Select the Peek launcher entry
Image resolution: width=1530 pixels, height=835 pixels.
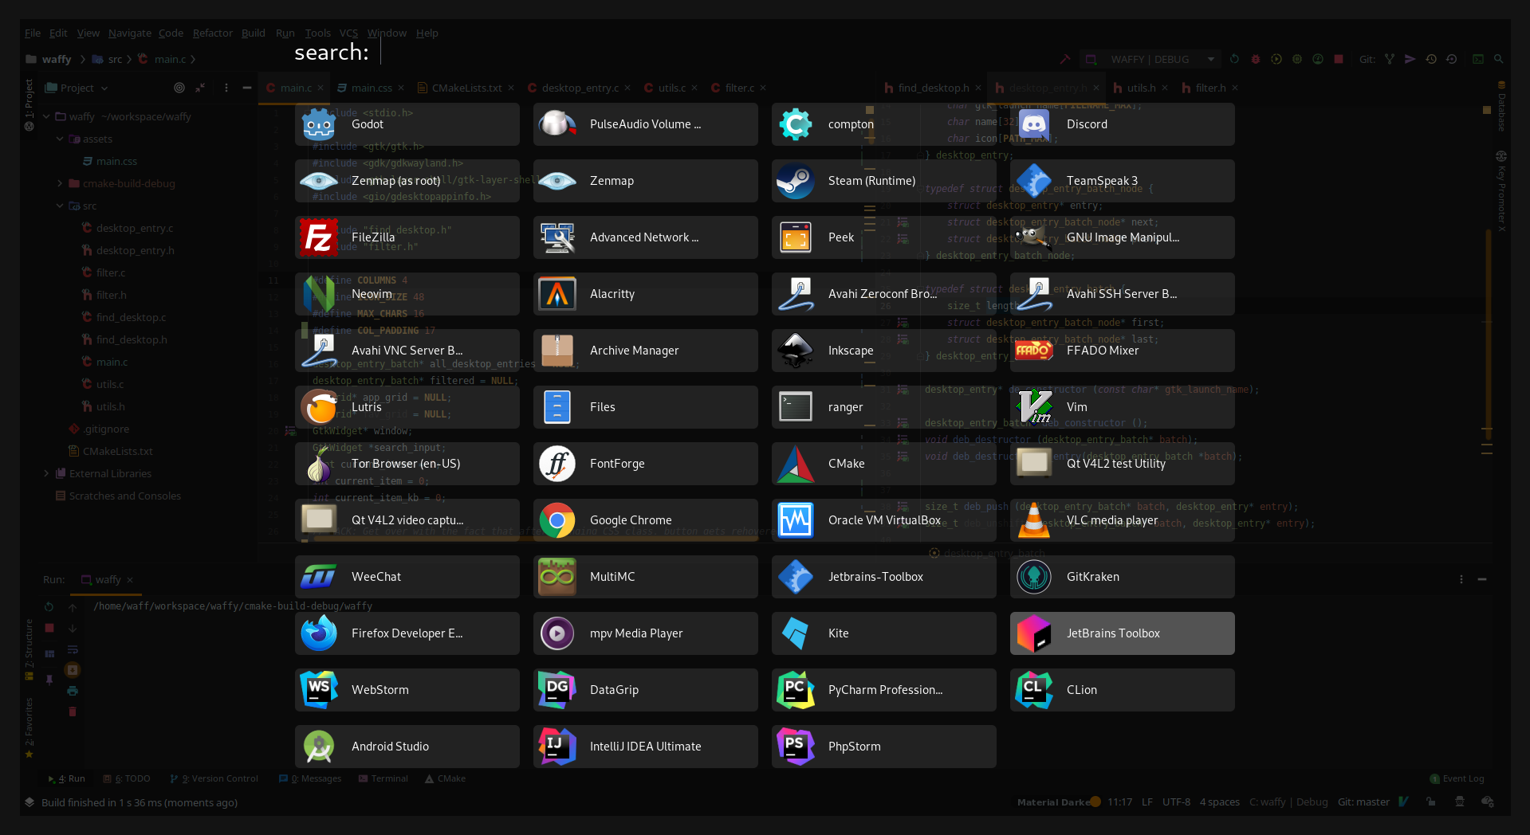[883, 237]
